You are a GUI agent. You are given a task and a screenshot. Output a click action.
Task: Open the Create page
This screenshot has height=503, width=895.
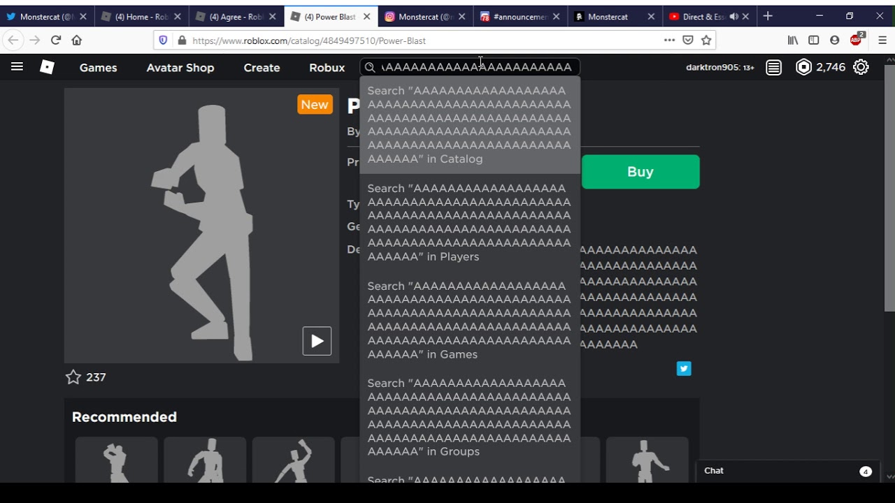[262, 68]
